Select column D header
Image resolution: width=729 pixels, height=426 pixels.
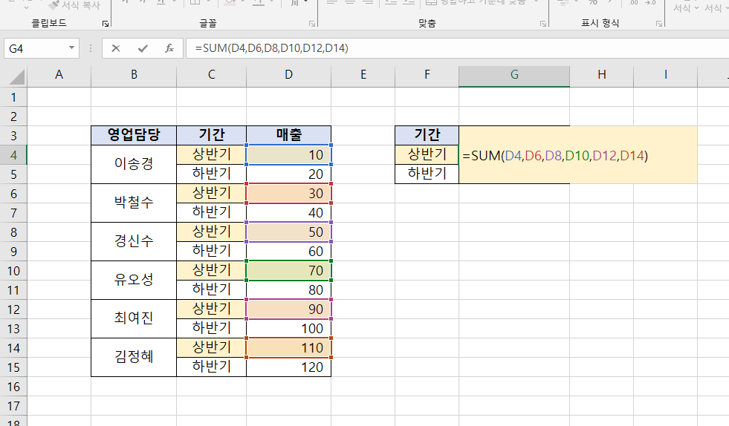pyautogui.click(x=289, y=75)
